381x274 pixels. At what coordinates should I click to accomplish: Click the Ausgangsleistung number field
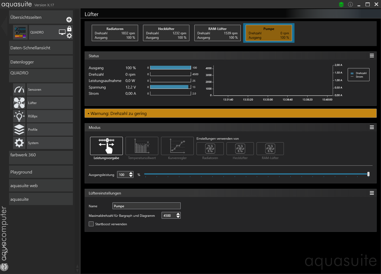(x=123, y=175)
